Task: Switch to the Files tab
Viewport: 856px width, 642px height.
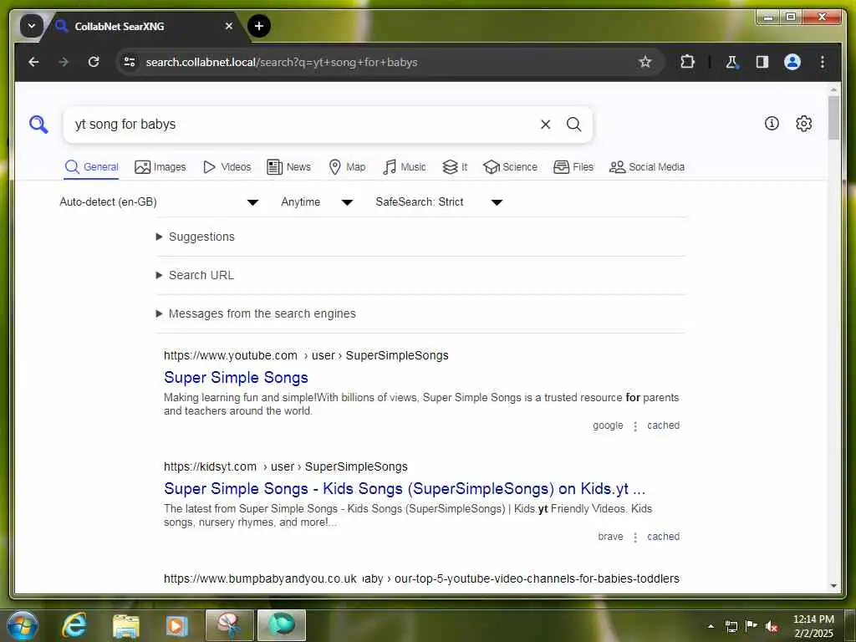Action: 573,167
